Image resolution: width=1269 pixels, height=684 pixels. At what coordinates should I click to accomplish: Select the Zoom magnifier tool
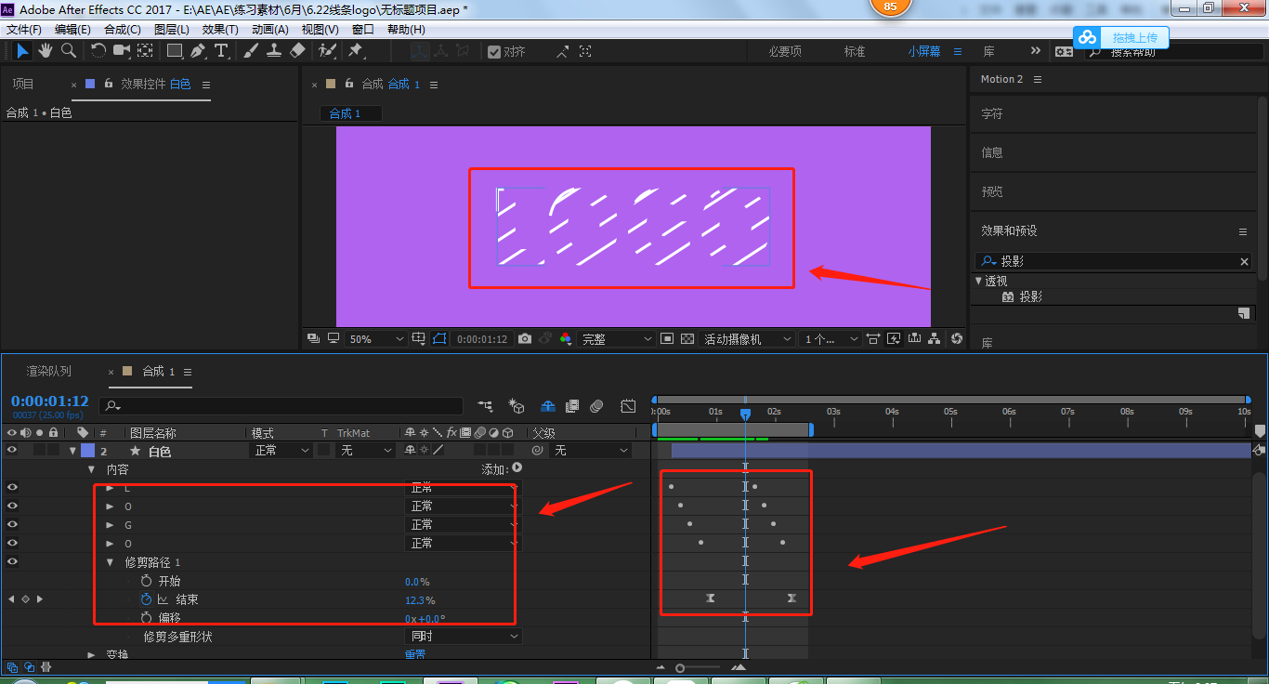(68, 50)
